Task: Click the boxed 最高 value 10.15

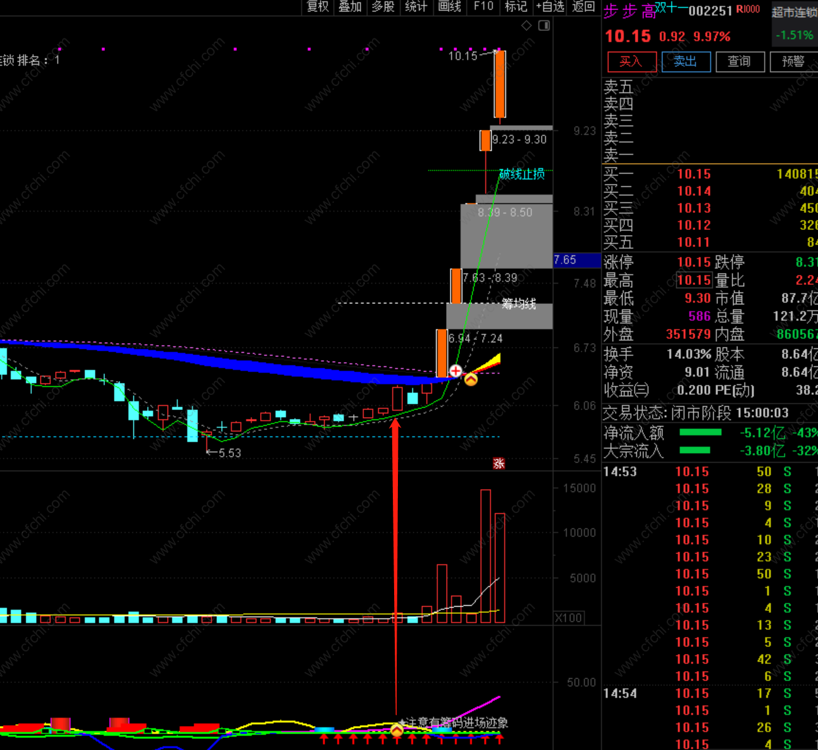Action: click(693, 280)
